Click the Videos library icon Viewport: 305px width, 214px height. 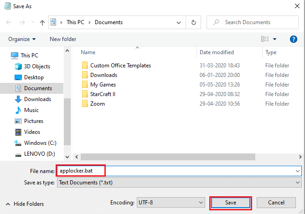click(18, 132)
